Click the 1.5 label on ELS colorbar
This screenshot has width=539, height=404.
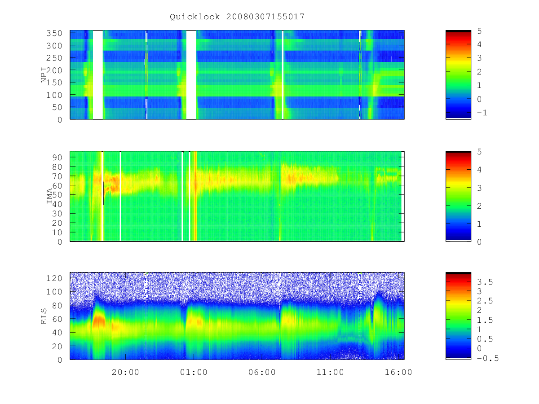tap(485, 320)
